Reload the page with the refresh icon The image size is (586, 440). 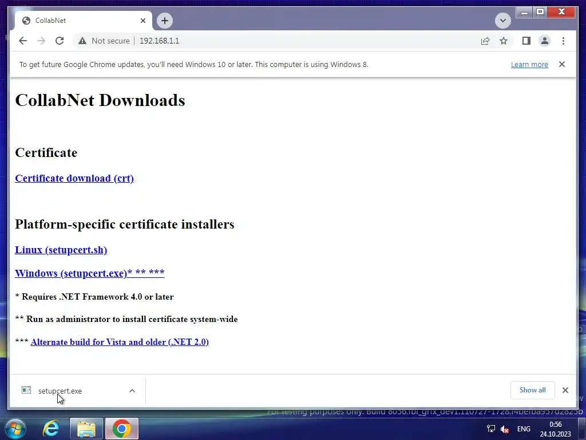pyautogui.click(x=60, y=41)
